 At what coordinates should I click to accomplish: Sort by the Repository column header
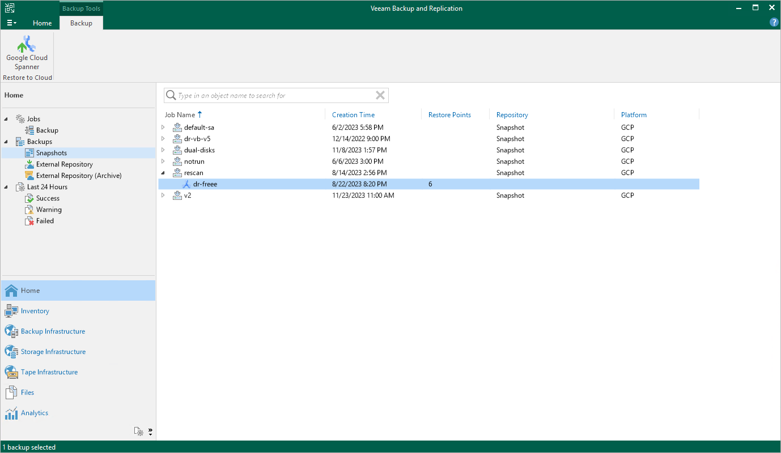(x=512, y=115)
